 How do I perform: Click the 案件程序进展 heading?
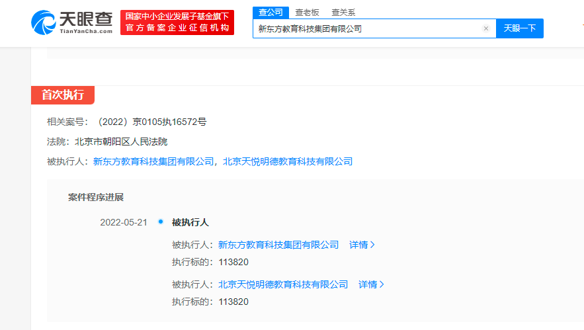tap(96, 197)
